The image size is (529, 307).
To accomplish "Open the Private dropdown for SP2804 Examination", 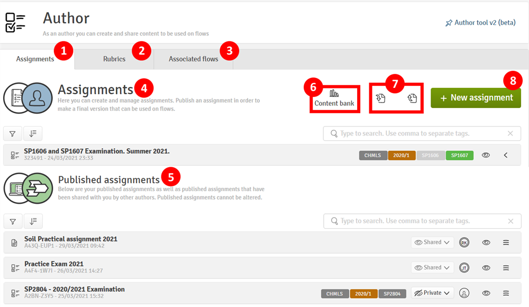I will (432, 293).
